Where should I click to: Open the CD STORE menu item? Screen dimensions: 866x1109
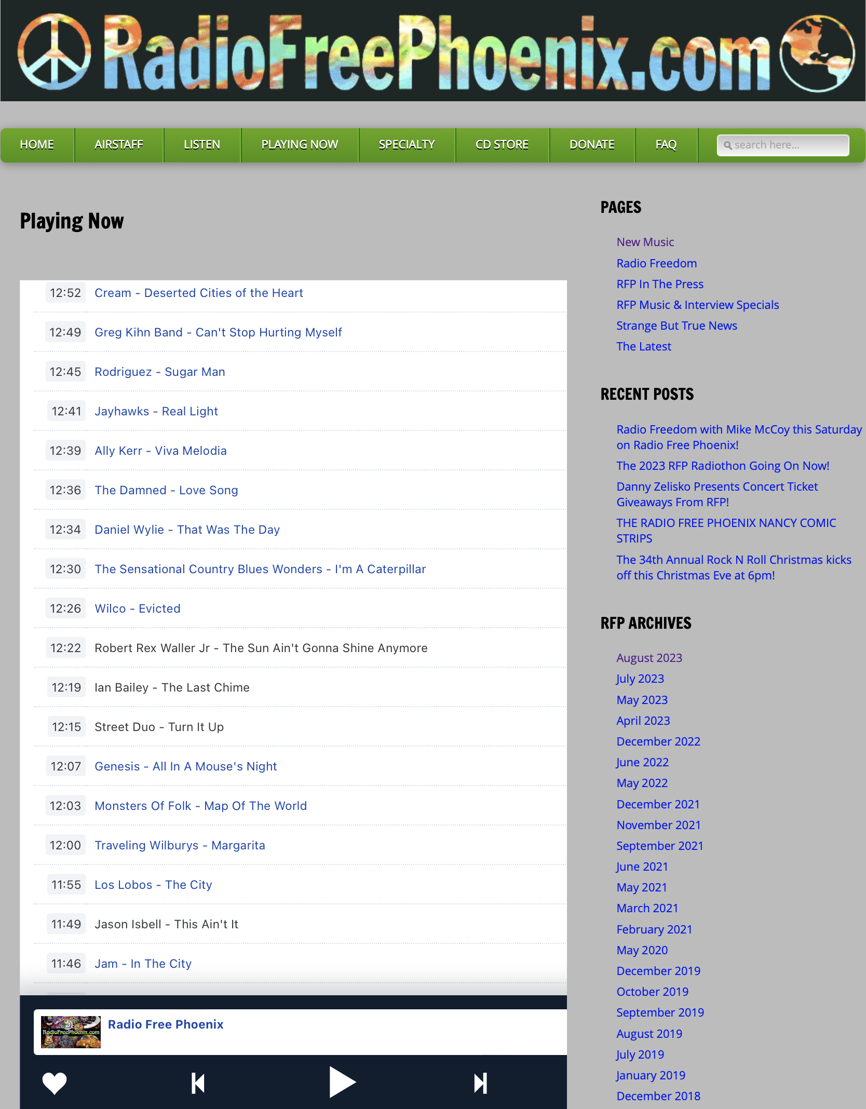click(502, 145)
